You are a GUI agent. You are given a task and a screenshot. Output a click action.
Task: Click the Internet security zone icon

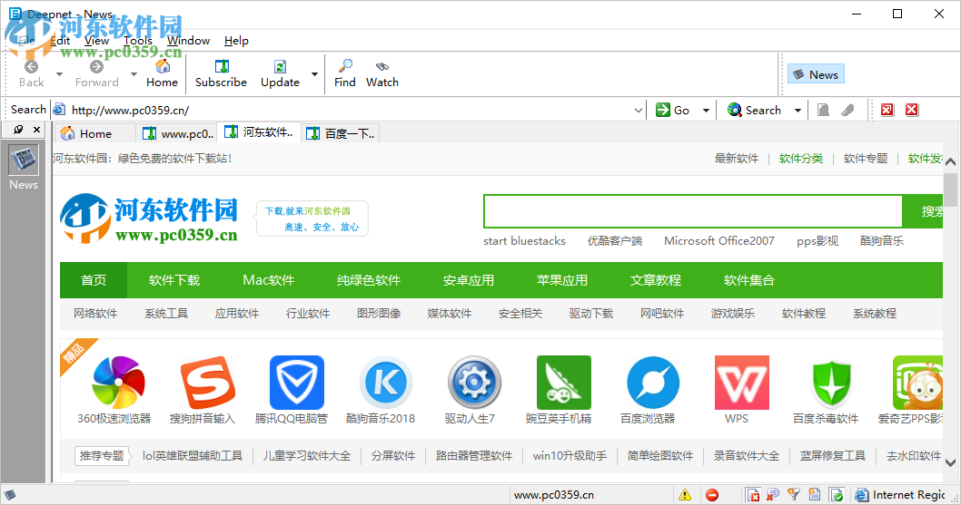[862, 495]
